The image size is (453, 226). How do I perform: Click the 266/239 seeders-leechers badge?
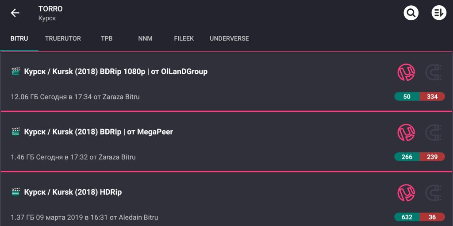[419, 157]
